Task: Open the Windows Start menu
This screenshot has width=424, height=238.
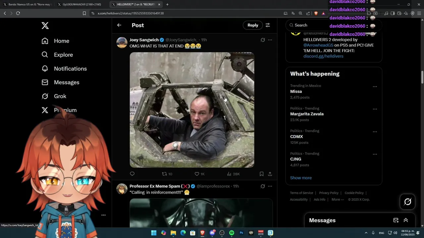Action: pyautogui.click(x=154, y=233)
